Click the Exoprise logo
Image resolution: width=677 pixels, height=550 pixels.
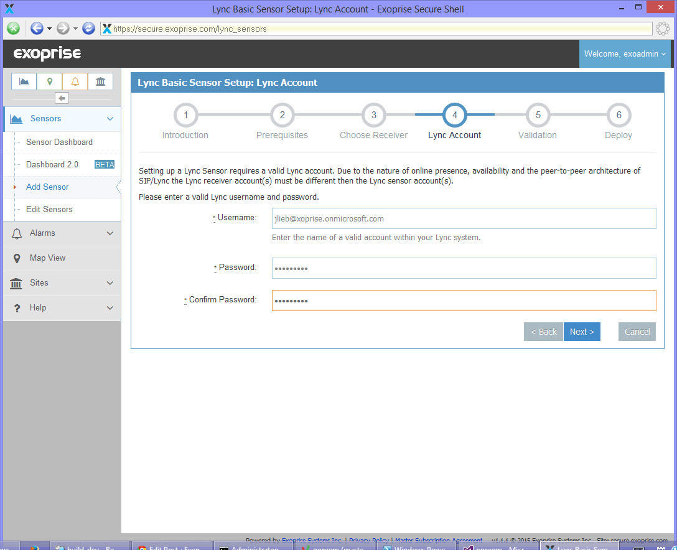coord(47,54)
